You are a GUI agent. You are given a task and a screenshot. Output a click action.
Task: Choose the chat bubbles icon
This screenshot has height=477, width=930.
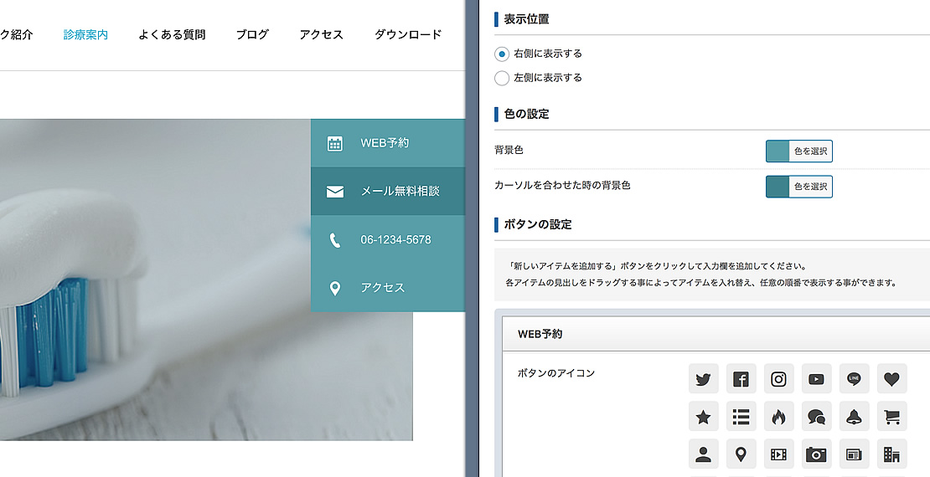tap(817, 417)
